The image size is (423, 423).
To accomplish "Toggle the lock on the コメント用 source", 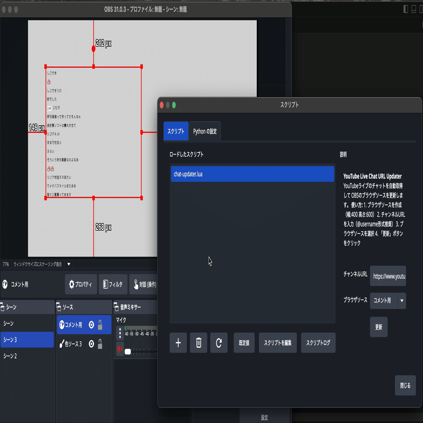I will 100,325.
